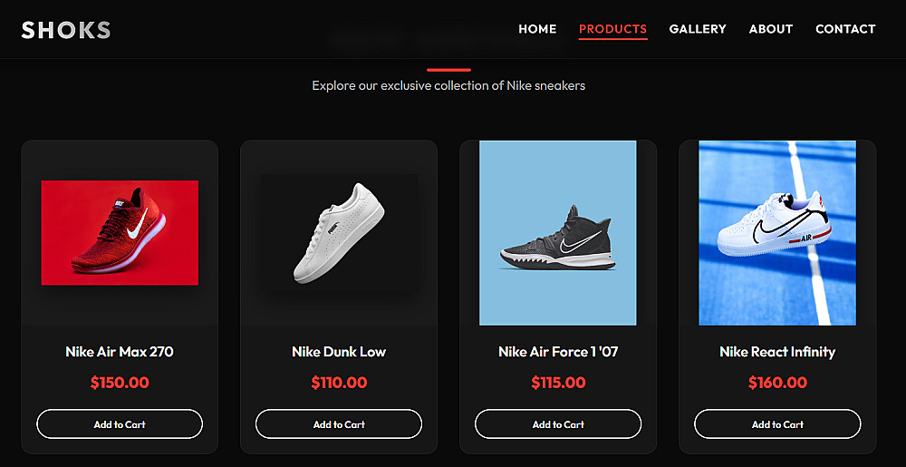Viewport: 906px width, 467px height.
Task: Add Nike Air Force 1 '07 to cart
Action: pos(558,424)
